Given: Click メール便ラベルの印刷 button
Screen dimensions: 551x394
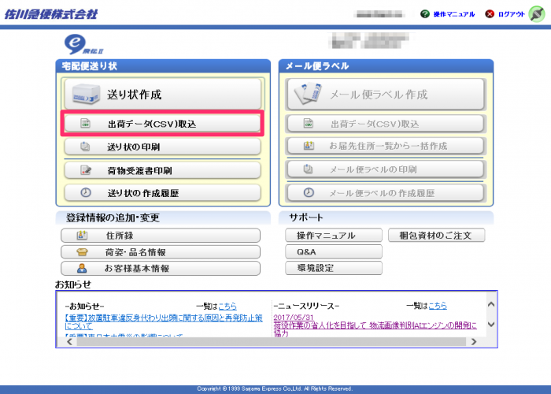Looking at the screenshot, I should point(386,169).
